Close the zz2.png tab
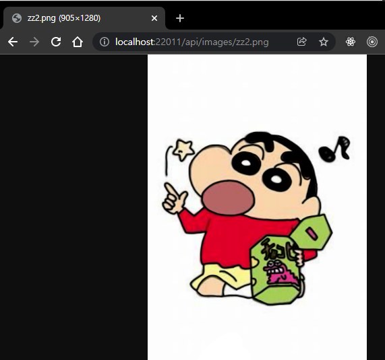This screenshot has width=385, height=360. (x=154, y=18)
